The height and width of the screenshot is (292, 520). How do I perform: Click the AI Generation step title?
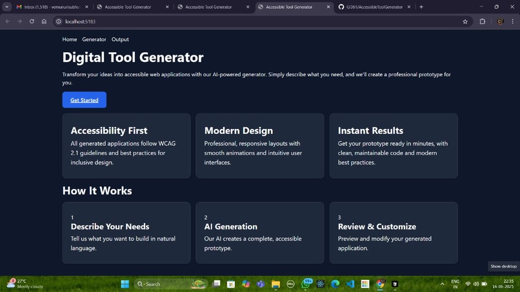click(230, 226)
